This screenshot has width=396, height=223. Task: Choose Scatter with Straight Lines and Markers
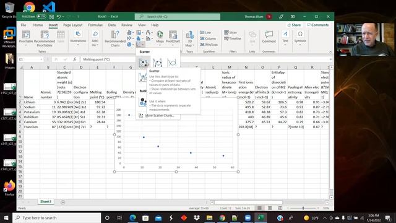pyautogui.click(x=142, y=77)
